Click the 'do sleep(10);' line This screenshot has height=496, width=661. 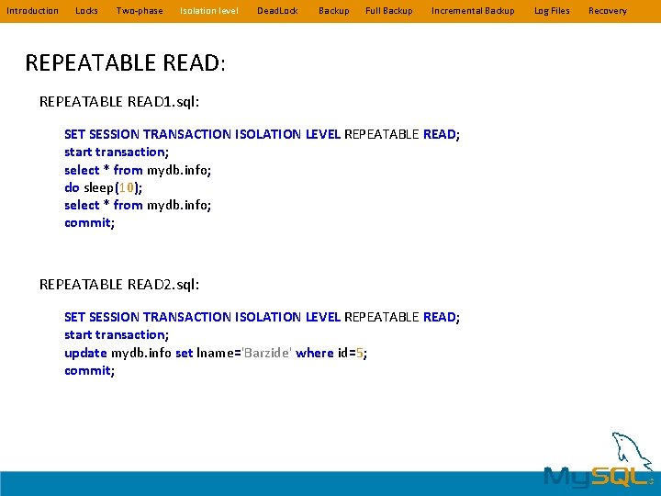103,187
